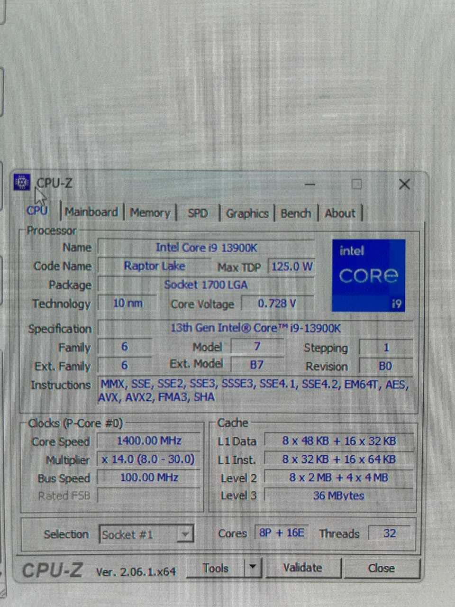
Task: Click the Model value 7
Action: [257, 347]
